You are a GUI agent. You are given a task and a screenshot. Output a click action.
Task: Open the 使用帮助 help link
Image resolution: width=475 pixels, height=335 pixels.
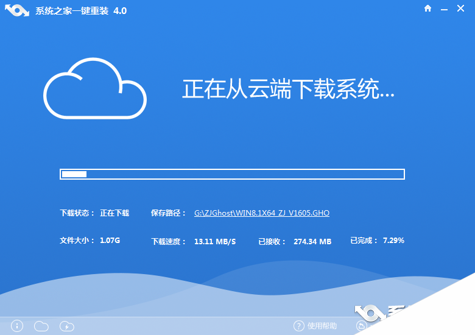coord(322,326)
